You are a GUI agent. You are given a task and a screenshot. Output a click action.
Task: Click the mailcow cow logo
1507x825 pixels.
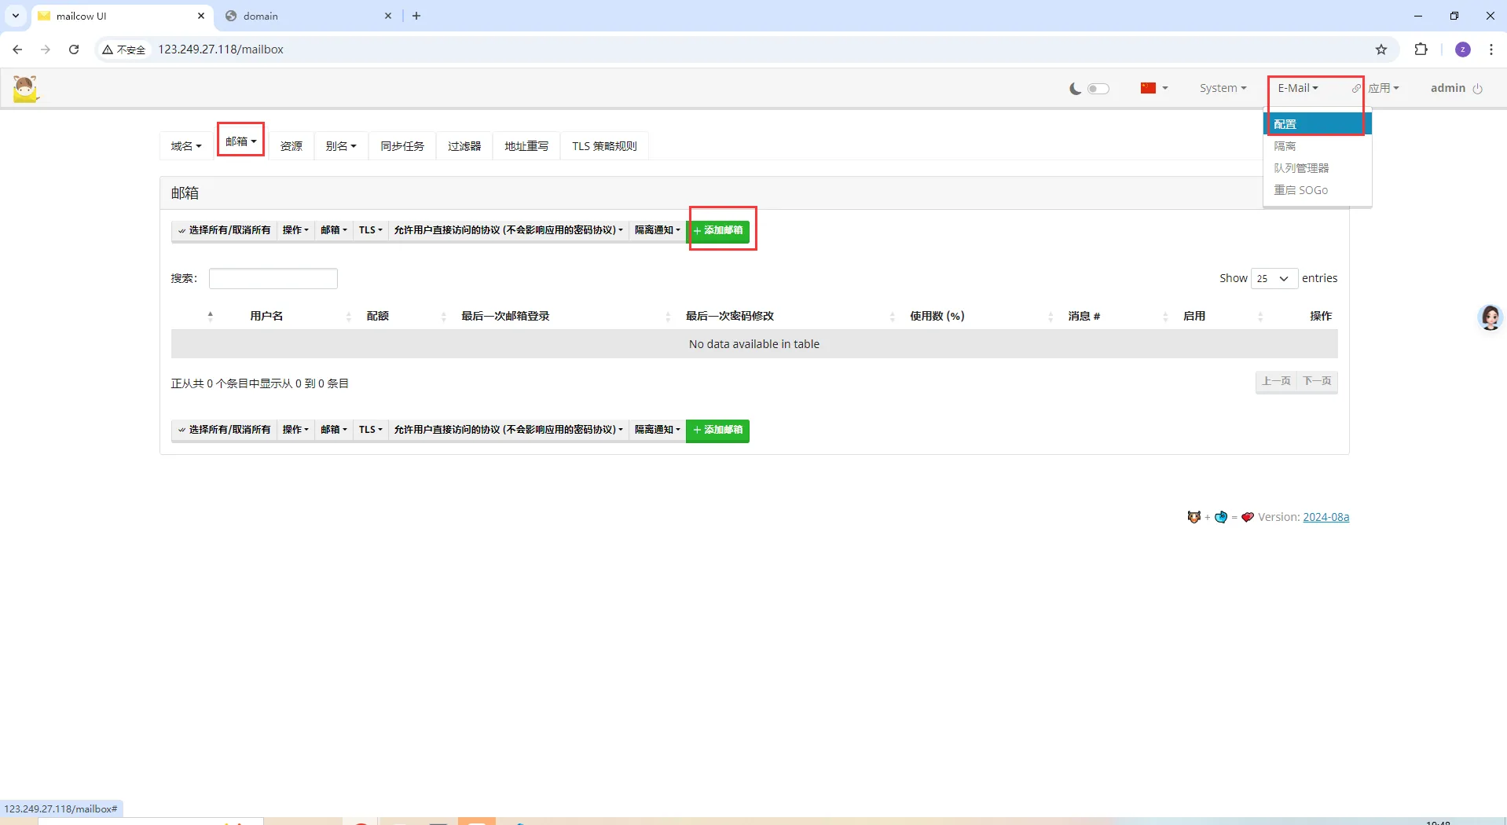click(x=25, y=89)
